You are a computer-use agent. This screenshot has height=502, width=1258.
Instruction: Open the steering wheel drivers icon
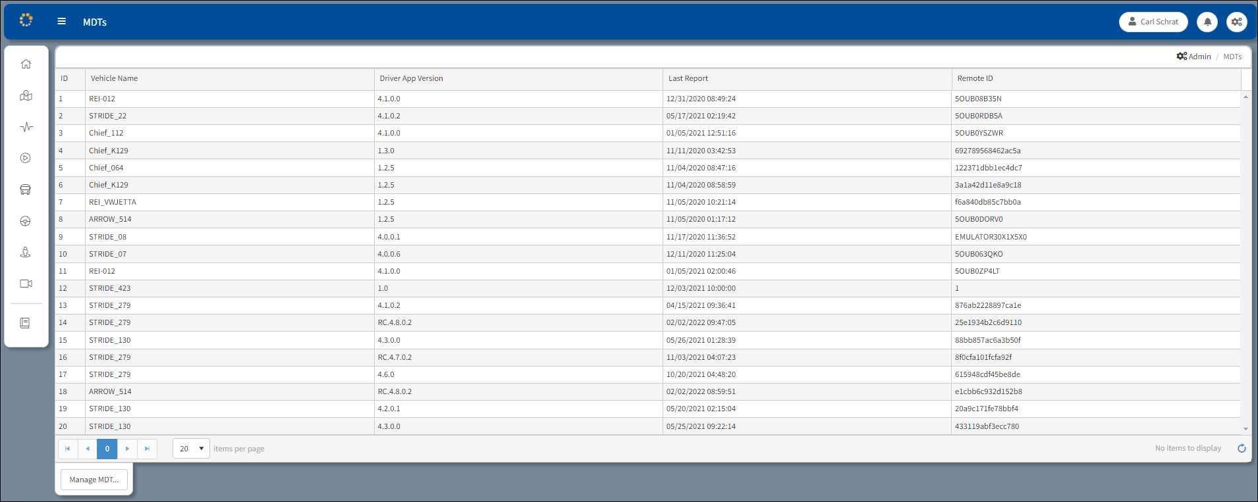point(26,221)
